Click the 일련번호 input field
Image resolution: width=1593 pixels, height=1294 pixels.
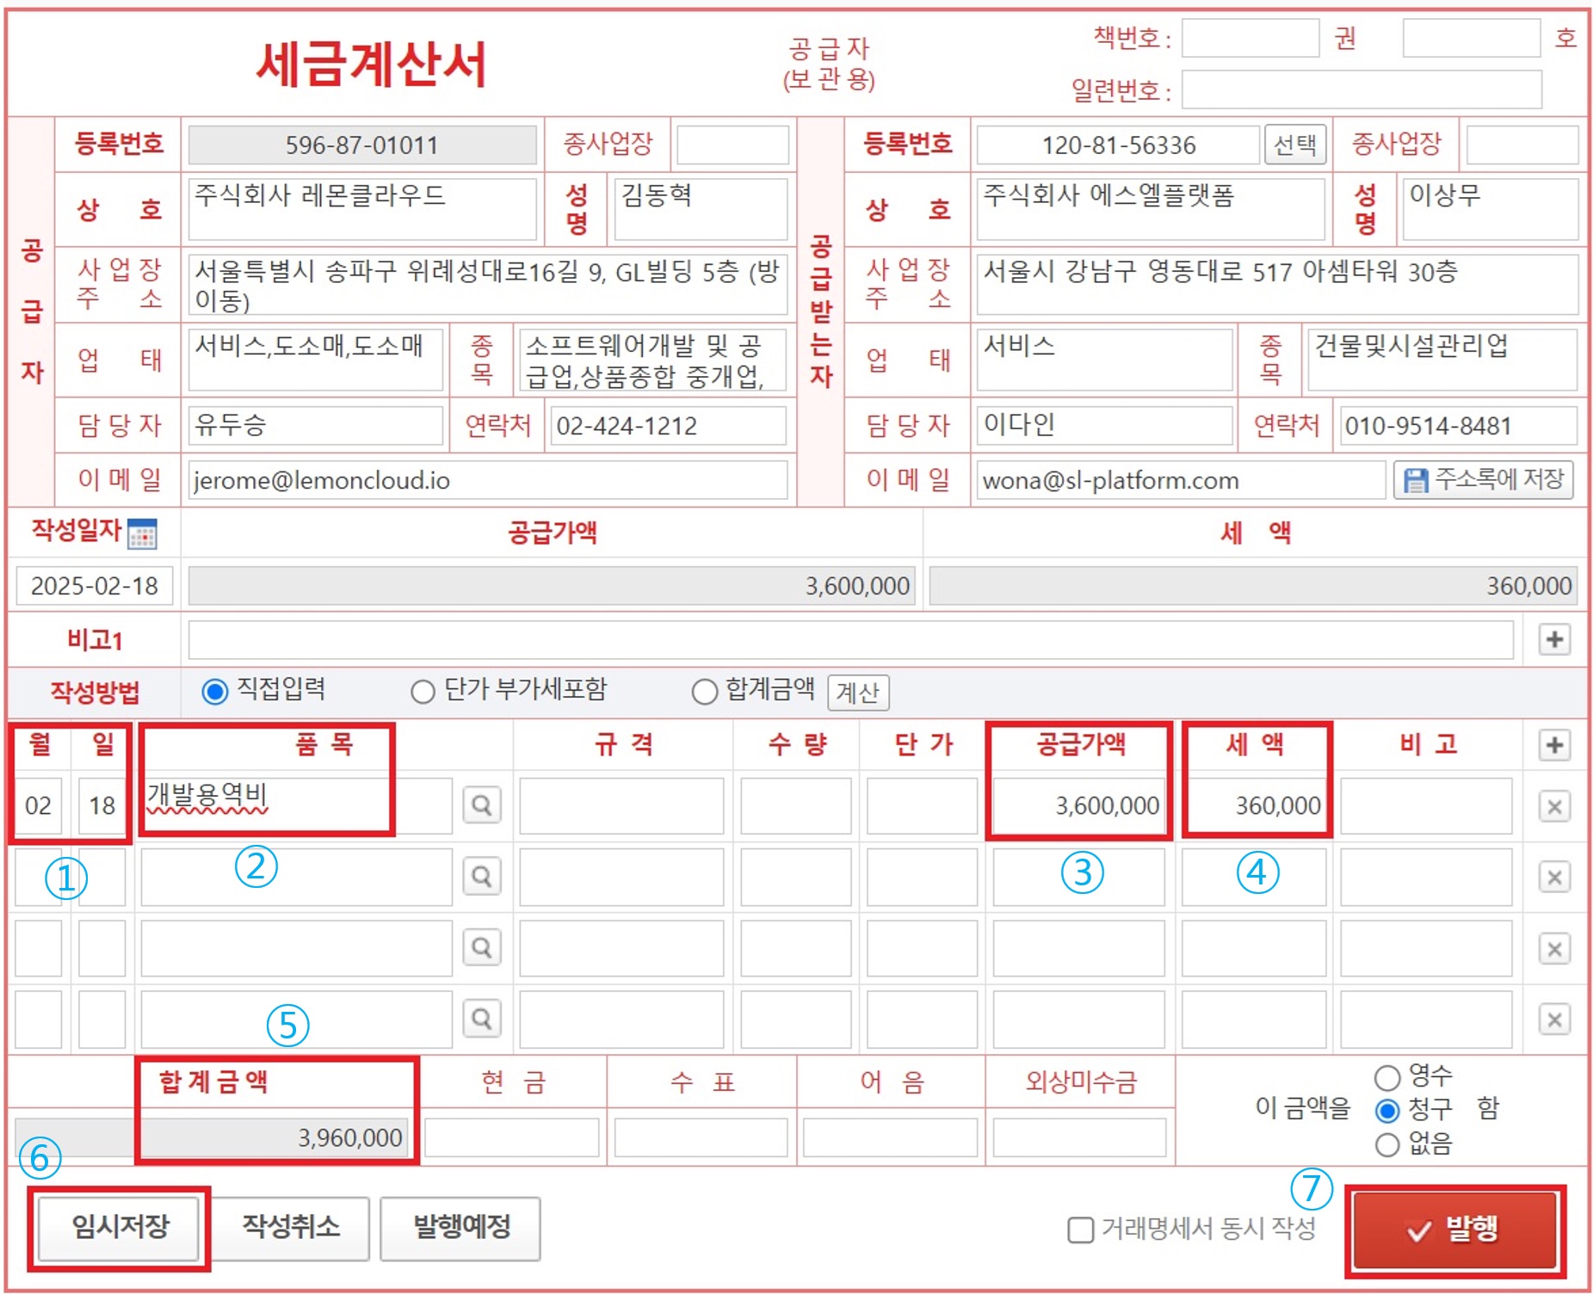[x=1361, y=90]
